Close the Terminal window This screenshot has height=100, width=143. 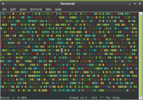point(140,4)
